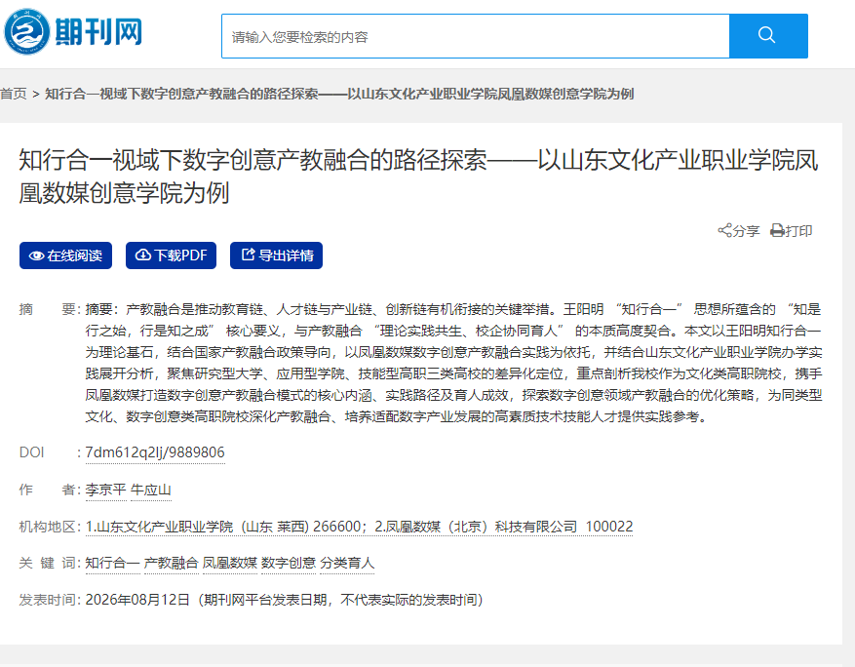Image resolution: width=855 pixels, height=667 pixels.
Task: Open 在线阅读 online reading button
Action: (x=66, y=255)
